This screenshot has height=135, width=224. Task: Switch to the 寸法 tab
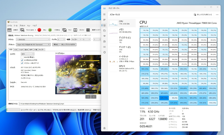tap(16, 50)
